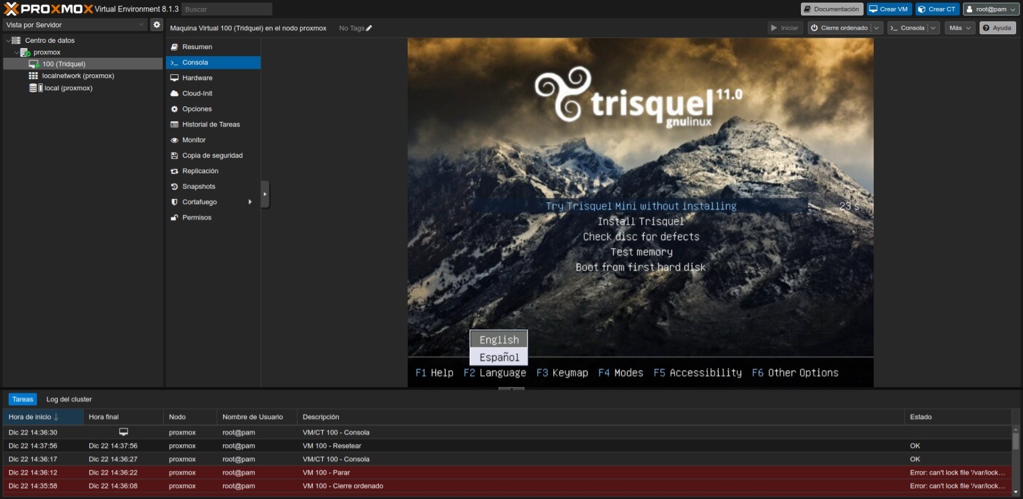Click the Descripción column header
The height and width of the screenshot is (499, 1023).
[601, 417]
